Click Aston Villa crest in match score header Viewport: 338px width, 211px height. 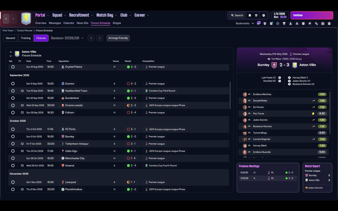tap(295, 65)
